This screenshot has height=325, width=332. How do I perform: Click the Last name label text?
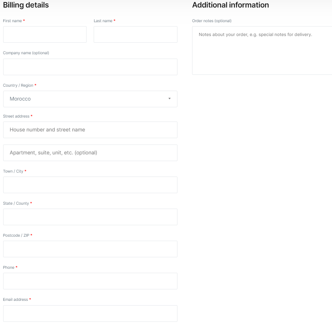[103, 21]
